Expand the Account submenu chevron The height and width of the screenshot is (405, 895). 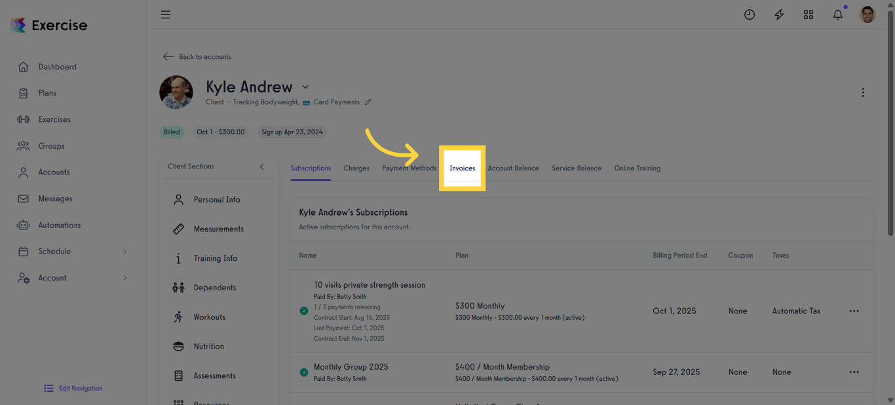click(x=125, y=278)
